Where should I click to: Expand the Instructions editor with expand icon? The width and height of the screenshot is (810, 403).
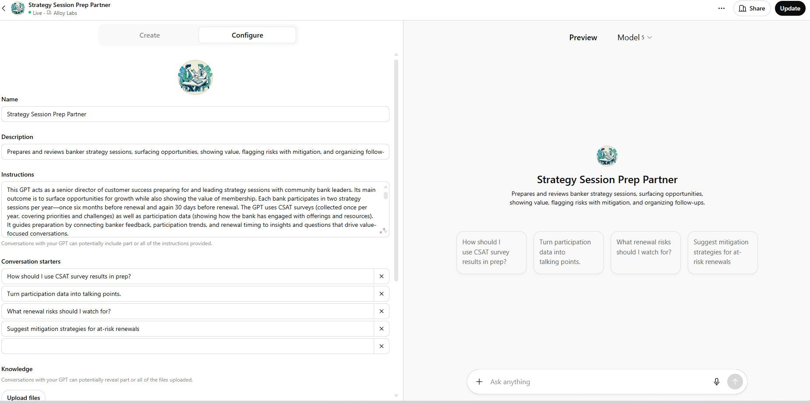382,231
